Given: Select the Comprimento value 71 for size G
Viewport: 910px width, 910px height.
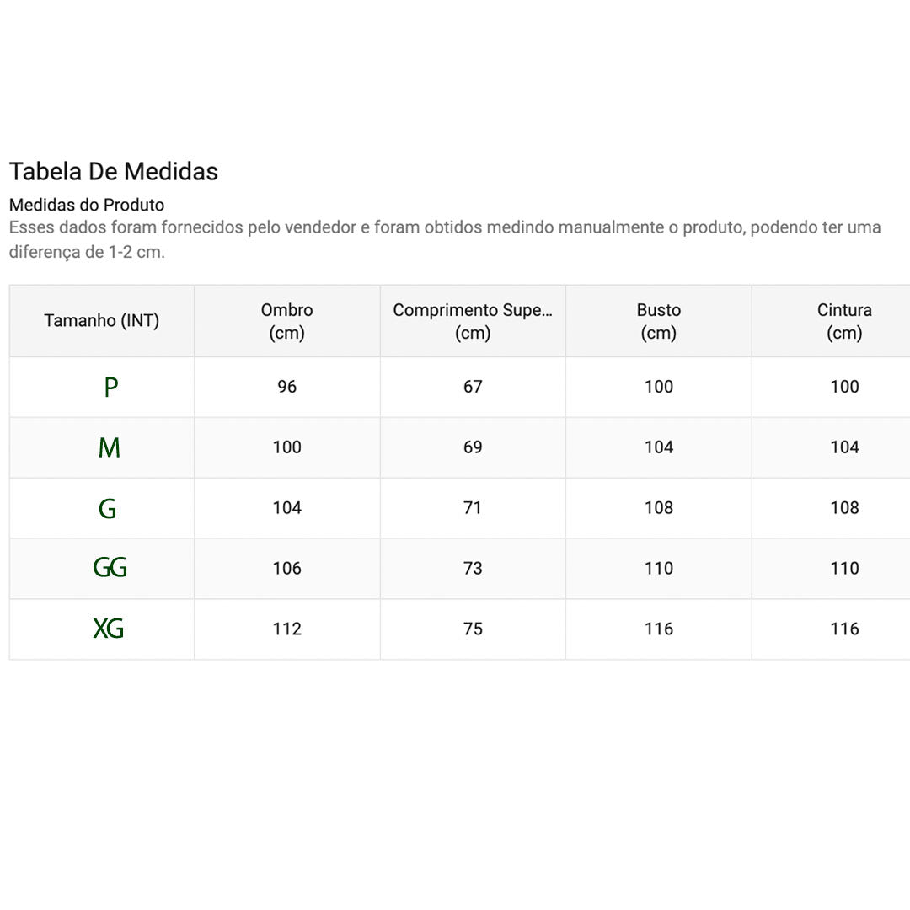Looking at the screenshot, I should 473,508.
